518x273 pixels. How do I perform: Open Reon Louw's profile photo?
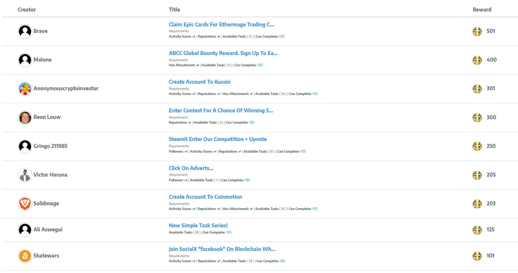(25, 117)
